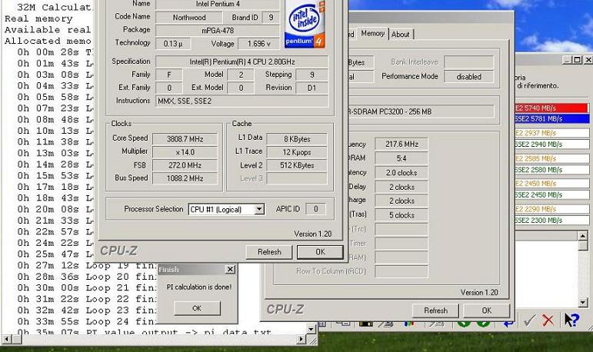
Task: Click the Super PI line 0h 33m 55s Loop 24
Action: [x=87, y=322]
